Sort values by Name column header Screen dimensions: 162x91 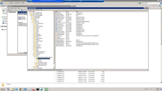pyautogui.click(x=60, y=11)
